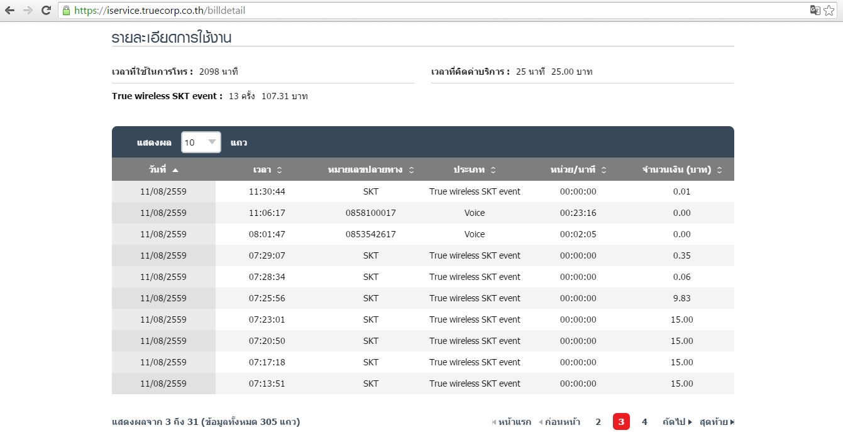The height and width of the screenshot is (440, 843).
Task: Sort by the หน่วย/นาที column header
Action: (578, 169)
